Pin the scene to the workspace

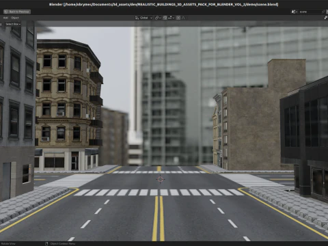coord(323,12)
